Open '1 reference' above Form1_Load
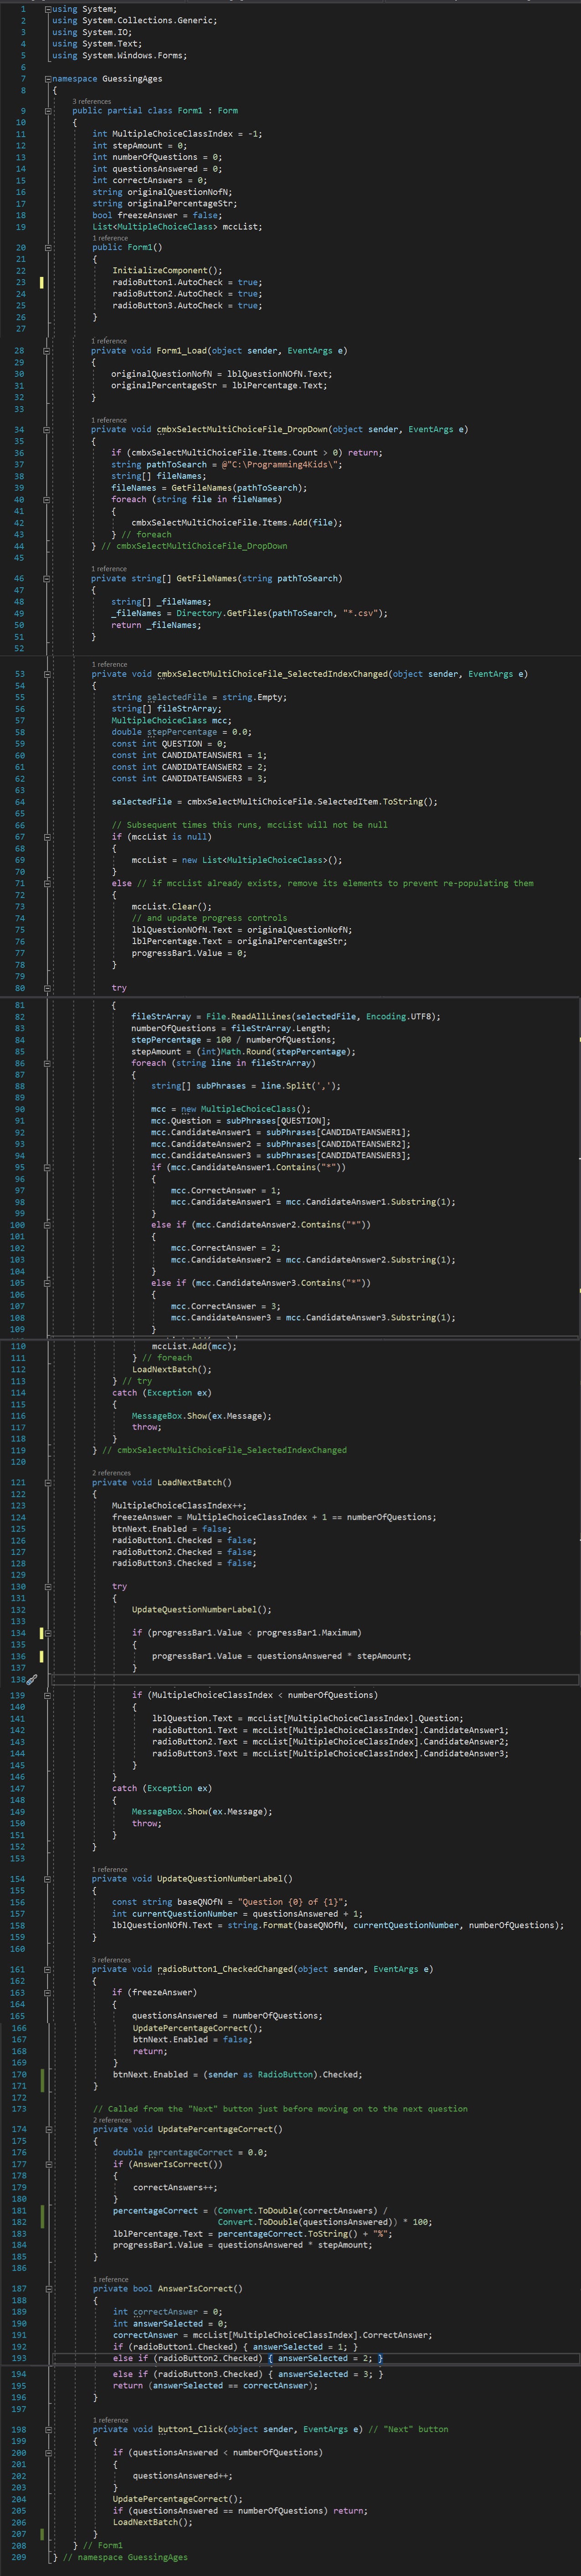This screenshot has height=2576, width=581. pos(109,341)
